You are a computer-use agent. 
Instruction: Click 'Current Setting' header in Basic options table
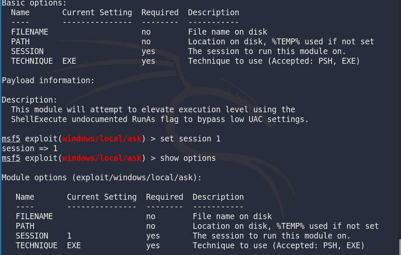pyautogui.click(x=97, y=13)
